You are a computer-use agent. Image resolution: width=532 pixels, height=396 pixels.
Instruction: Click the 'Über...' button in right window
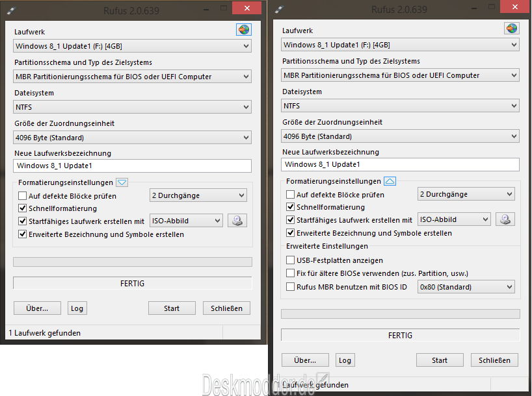[x=306, y=360]
